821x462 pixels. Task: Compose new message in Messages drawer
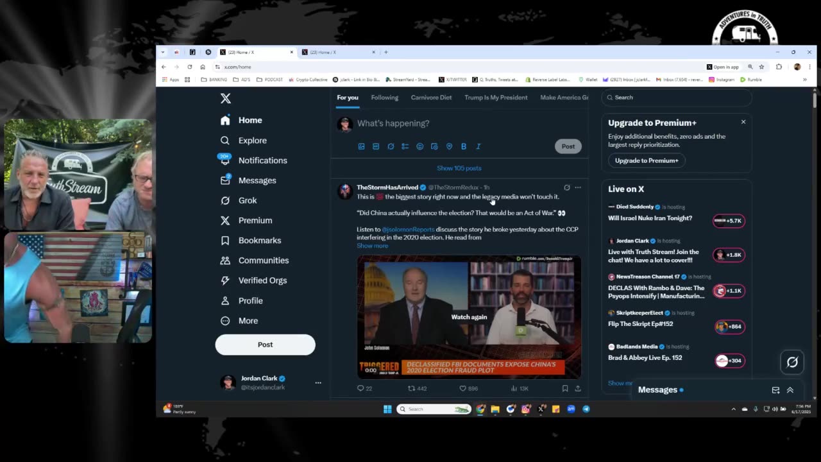pos(775,390)
